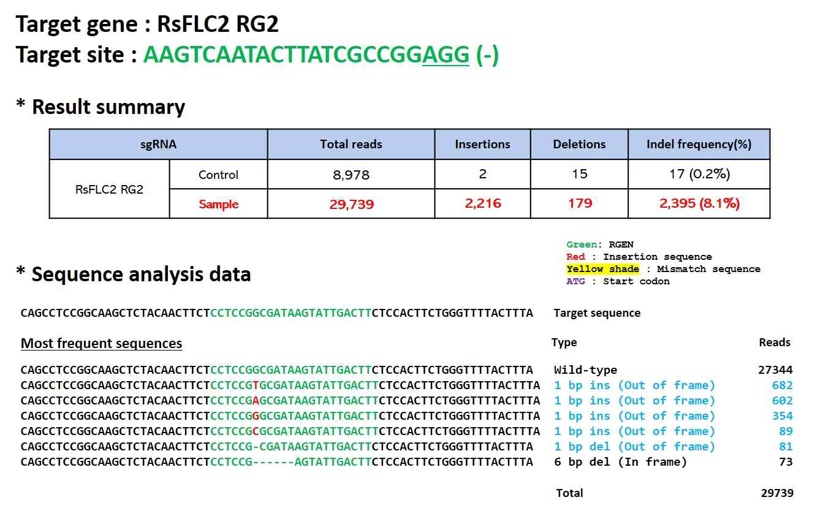Image resolution: width=815 pixels, height=508 pixels.
Task: Click the 'Green: RGEN' legend entry
Action: (600, 245)
